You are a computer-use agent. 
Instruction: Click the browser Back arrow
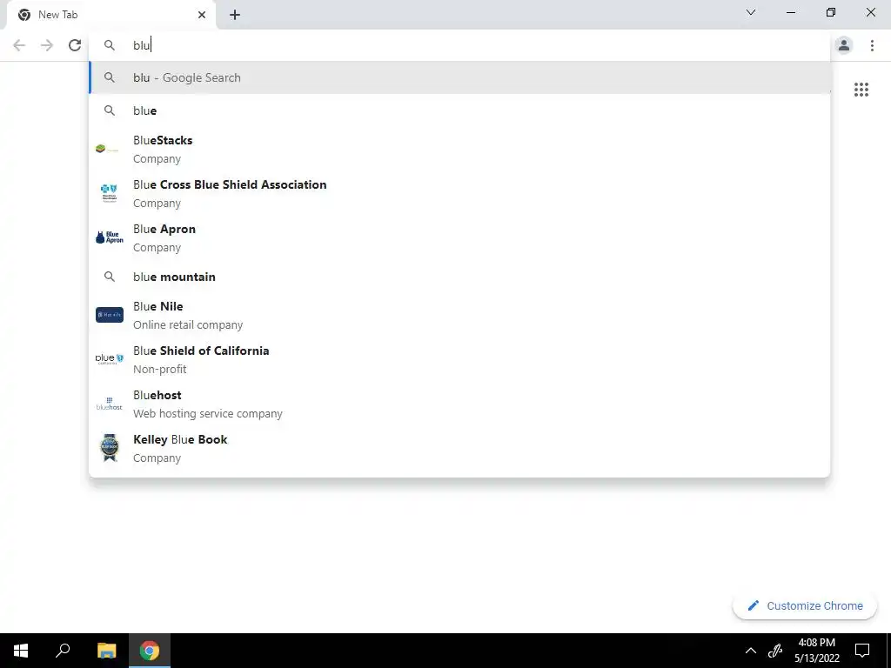[x=19, y=45]
